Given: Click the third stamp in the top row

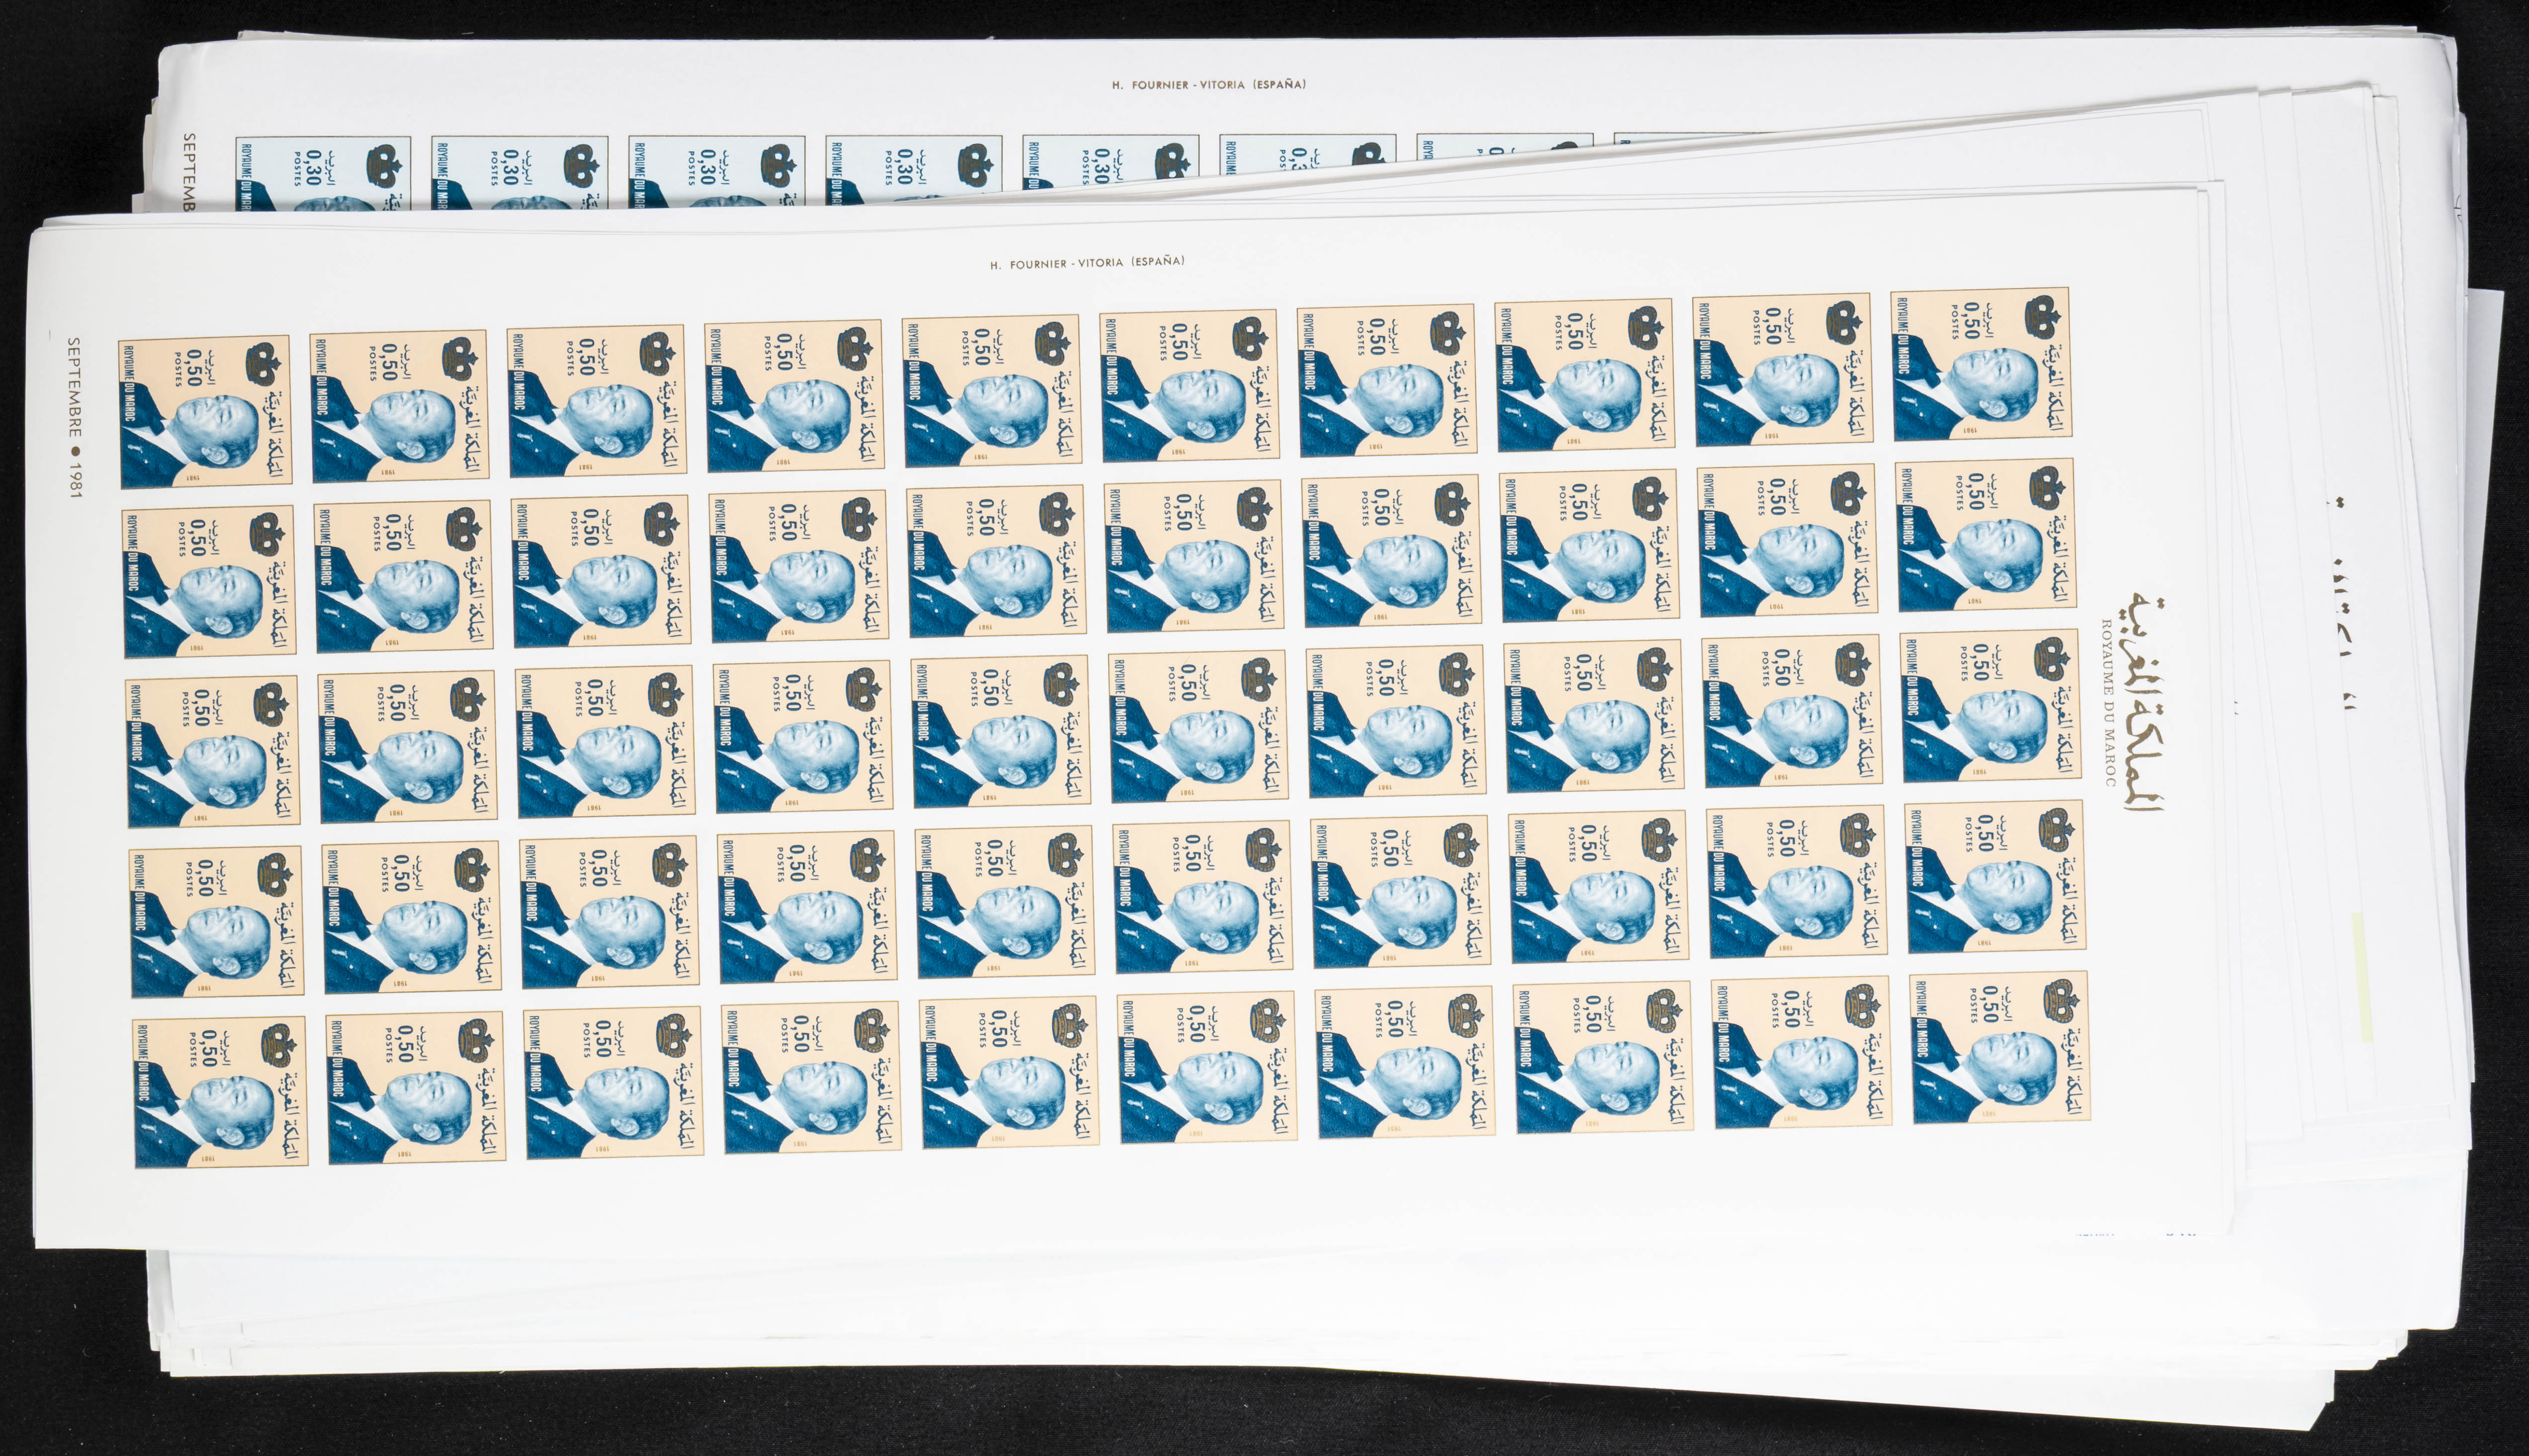Looking at the screenshot, I should click(x=597, y=401).
